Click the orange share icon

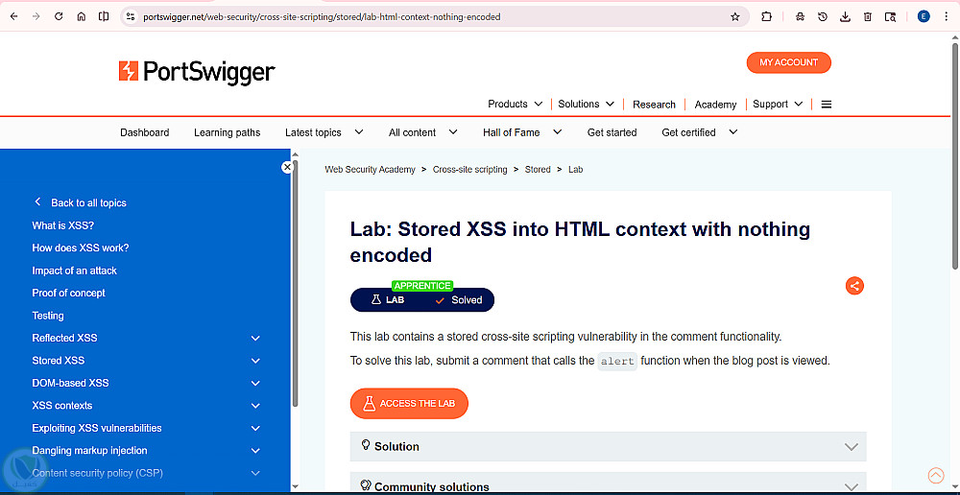tap(854, 285)
